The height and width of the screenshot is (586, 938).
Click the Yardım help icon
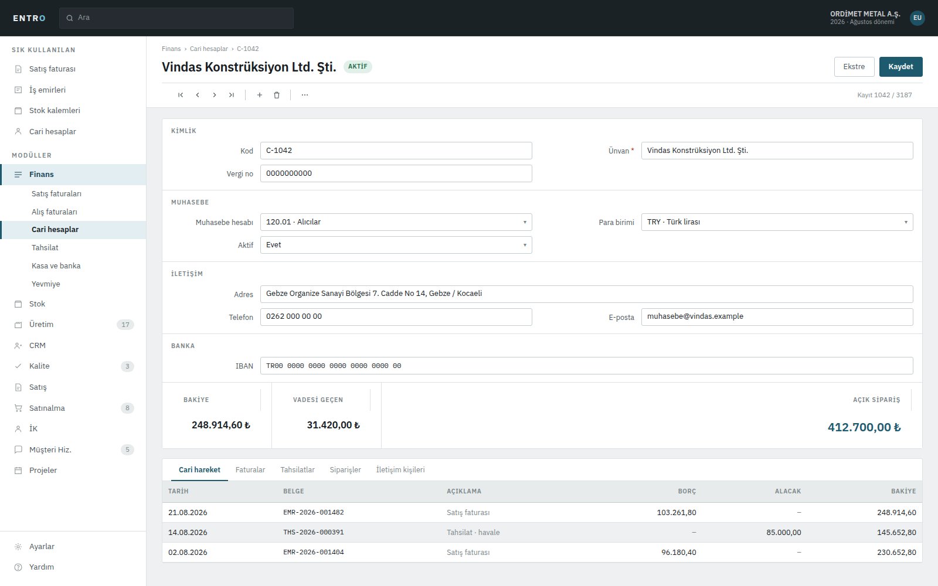[x=18, y=567]
